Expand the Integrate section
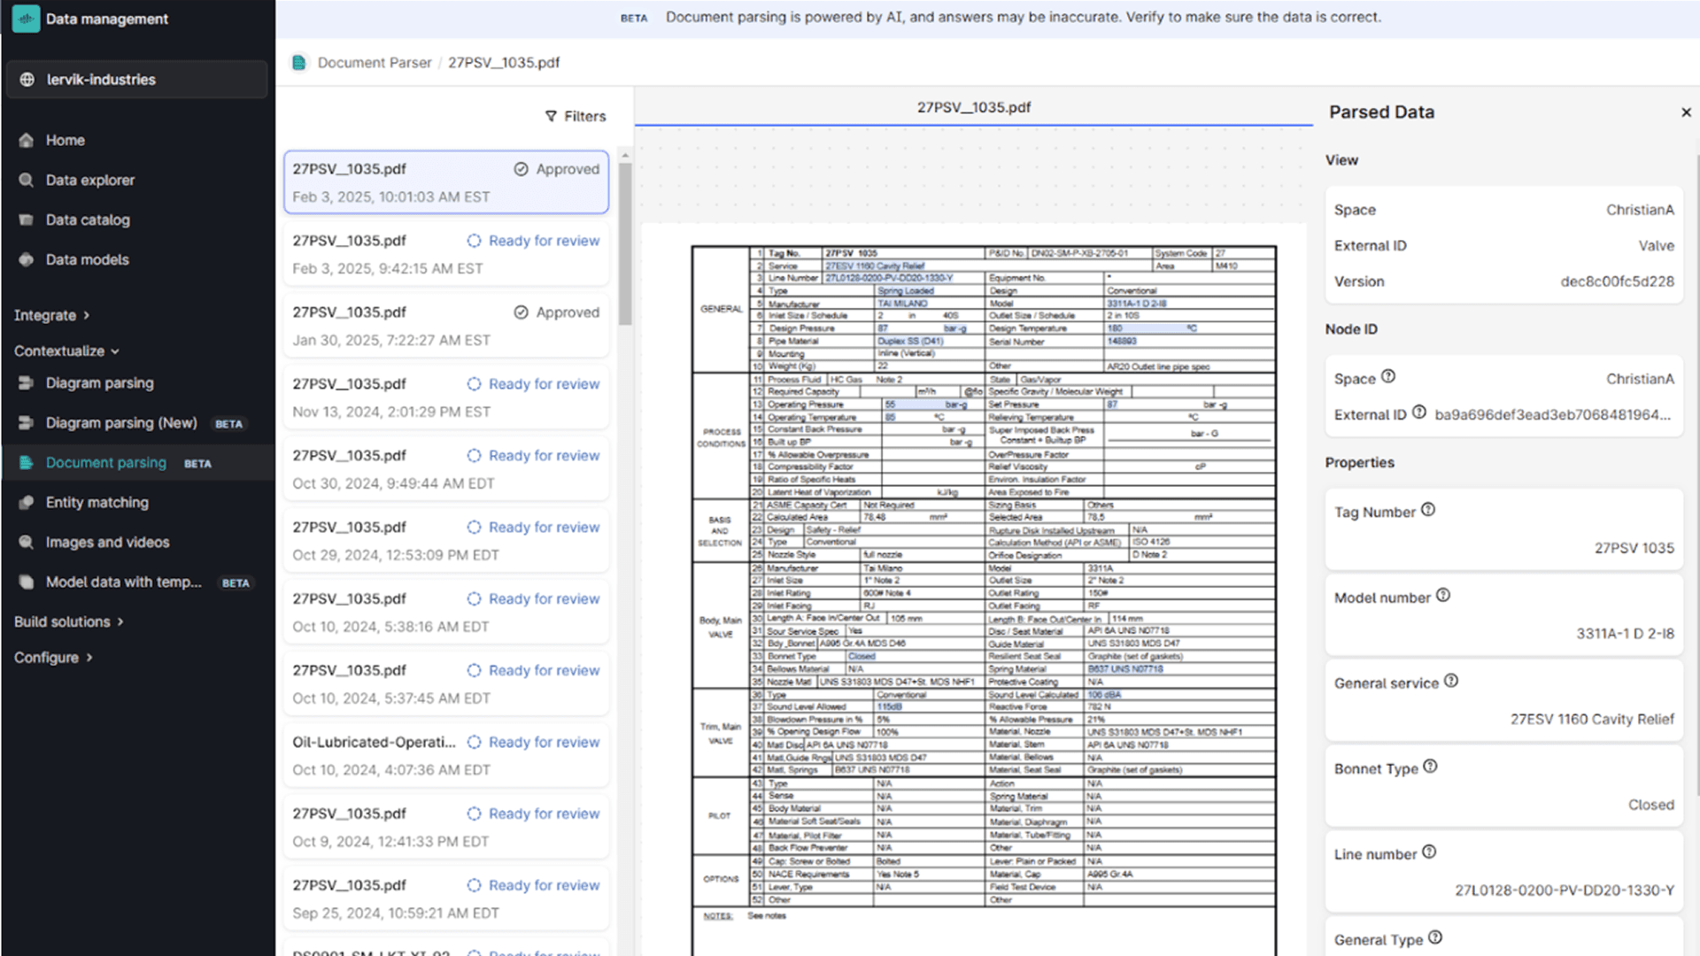This screenshot has height=956, width=1700. coord(51,315)
